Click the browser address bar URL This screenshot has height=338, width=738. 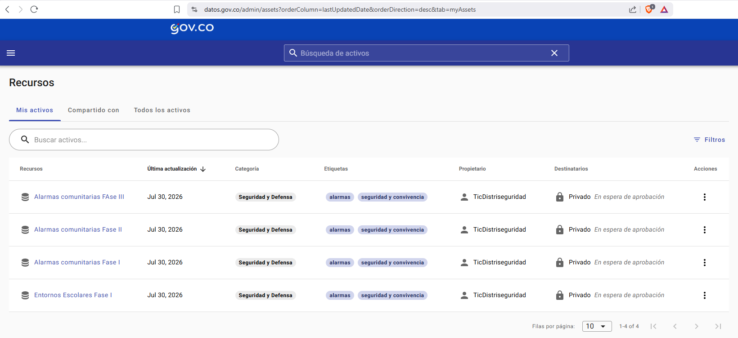pyautogui.click(x=340, y=9)
